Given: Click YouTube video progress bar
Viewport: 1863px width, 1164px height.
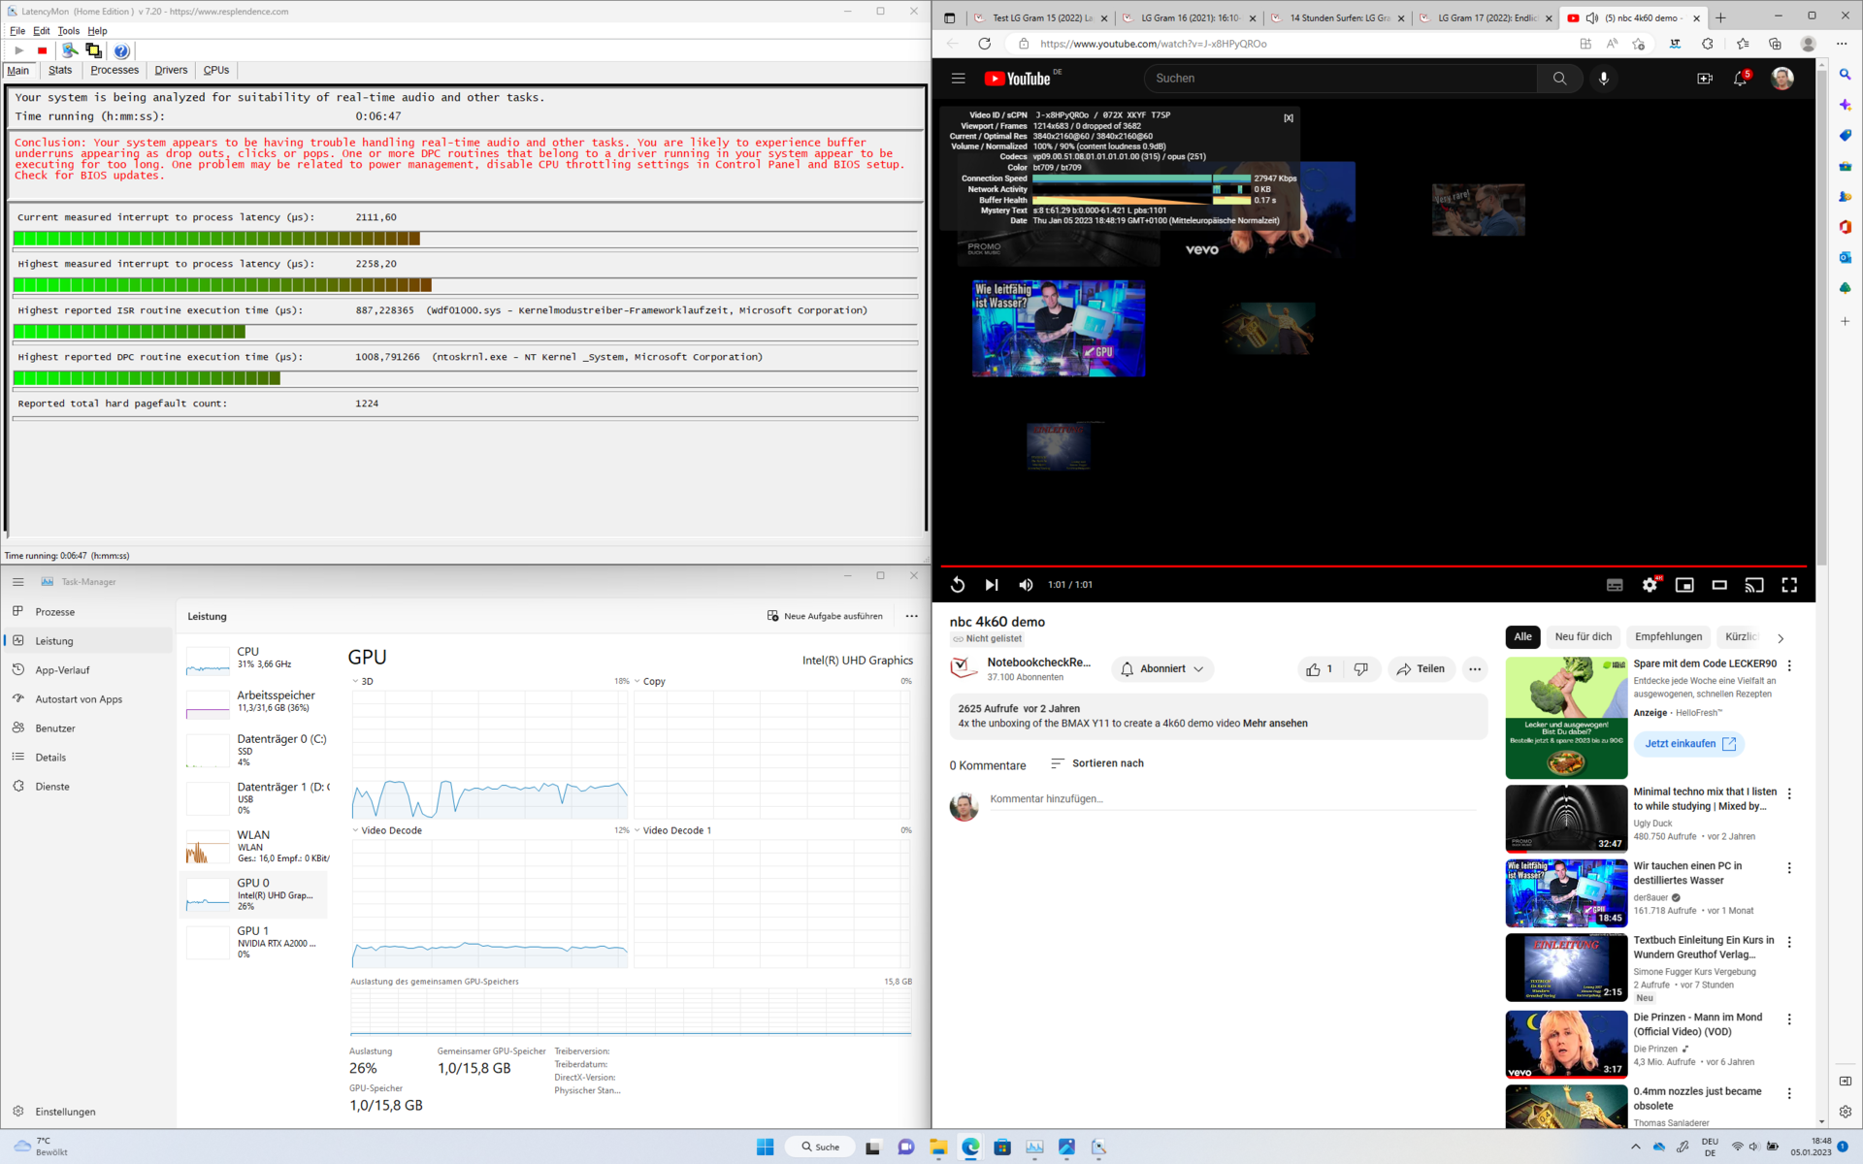Looking at the screenshot, I should (1373, 566).
